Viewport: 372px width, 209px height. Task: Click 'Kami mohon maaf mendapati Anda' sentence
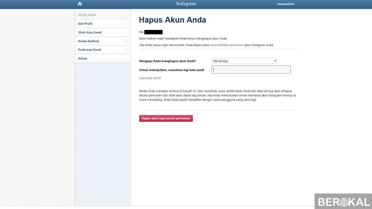[x=183, y=39]
